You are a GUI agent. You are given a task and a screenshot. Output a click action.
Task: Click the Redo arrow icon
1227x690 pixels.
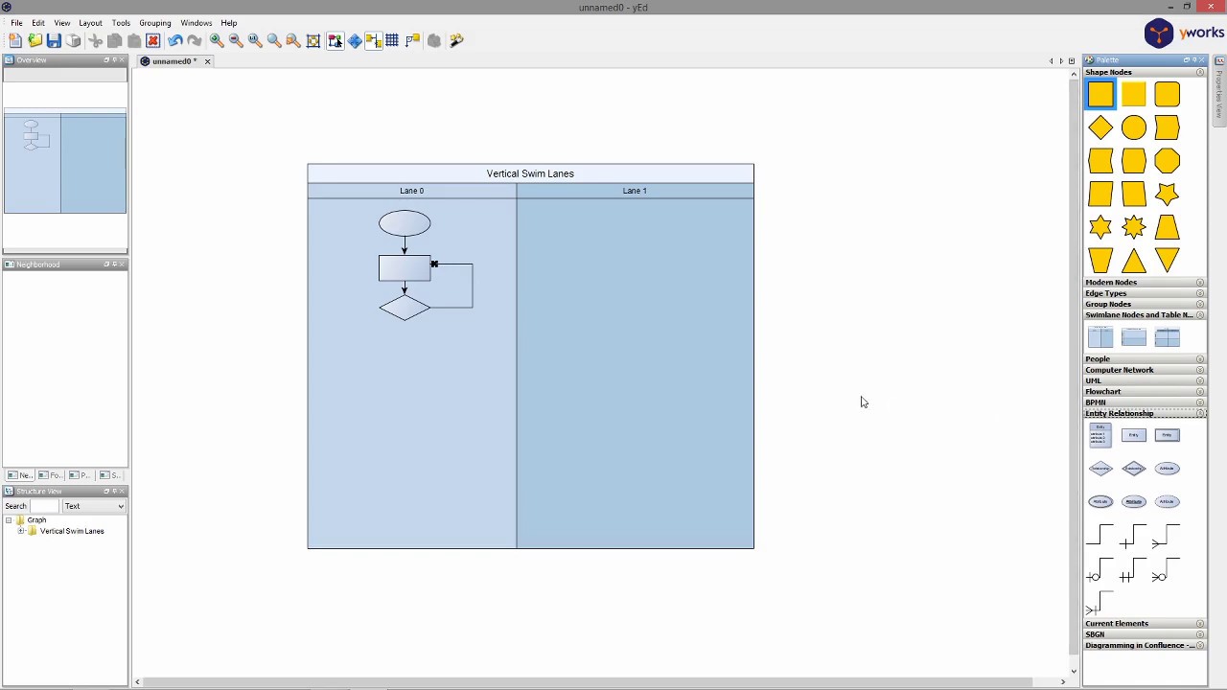point(195,40)
